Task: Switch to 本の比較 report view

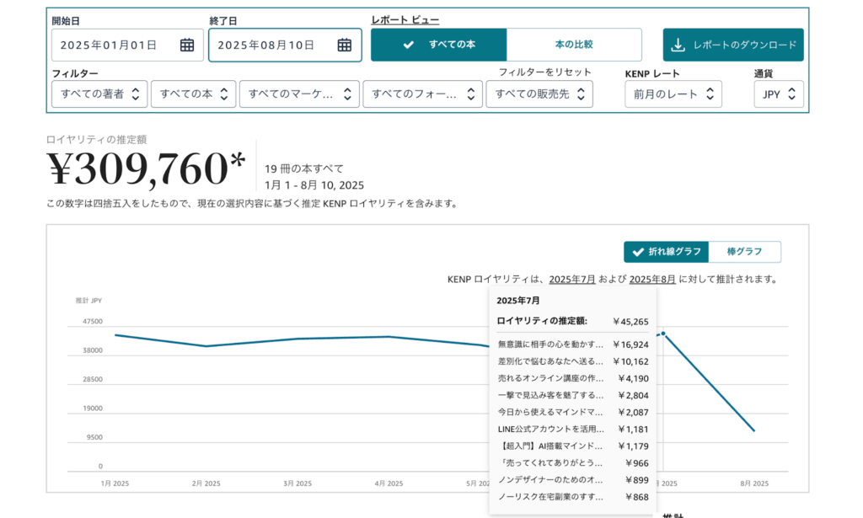Action: click(574, 45)
